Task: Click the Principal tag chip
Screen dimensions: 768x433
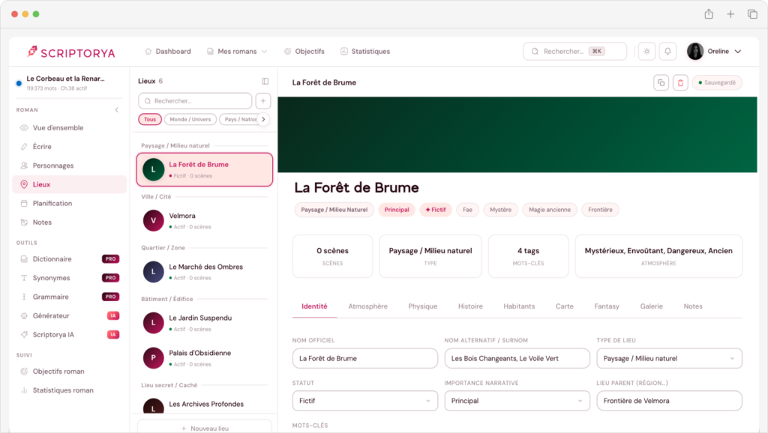Action: tap(397, 210)
